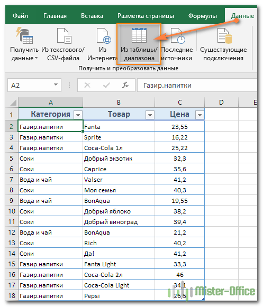Select Соки cell in row 13
Viewport: 263px width, 307px height.
(51, 243)
